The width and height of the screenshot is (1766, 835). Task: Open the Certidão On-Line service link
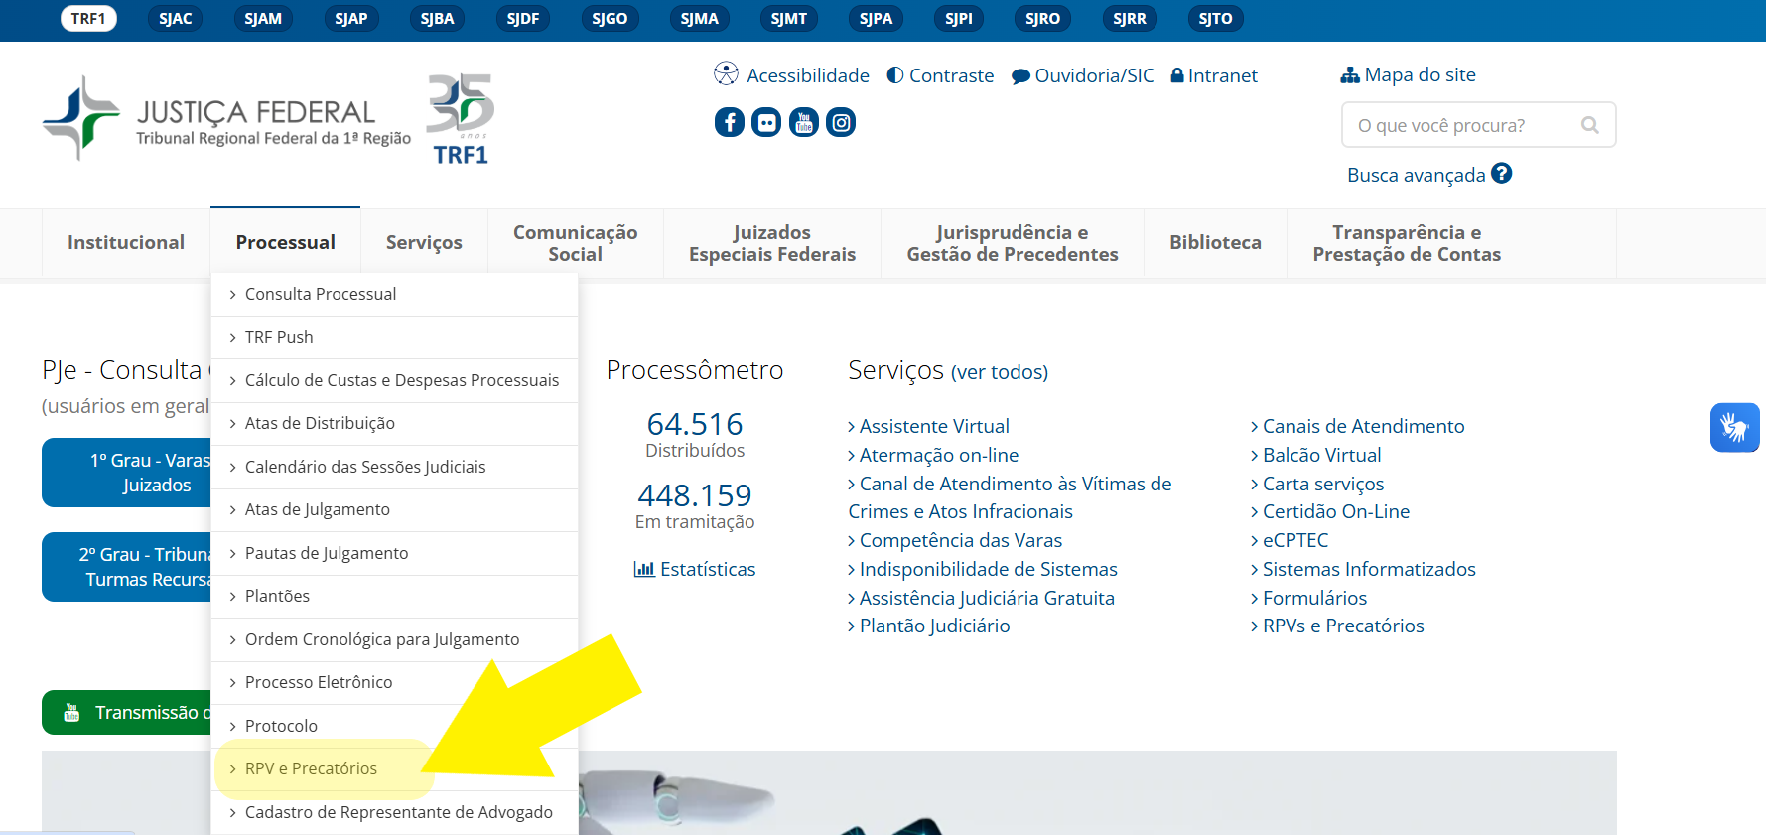1335,511
